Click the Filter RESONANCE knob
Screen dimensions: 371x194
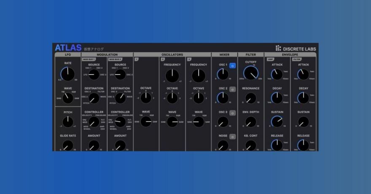pos(250,98)
